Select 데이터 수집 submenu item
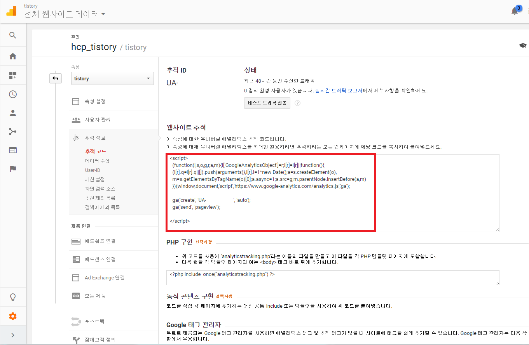The image size is (529, 345). [x=97, y=161]
